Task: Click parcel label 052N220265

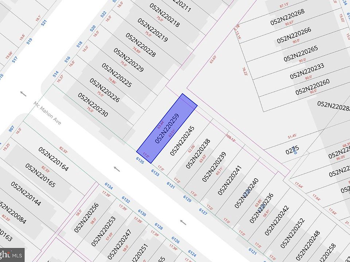Action: tap(301, 54)
